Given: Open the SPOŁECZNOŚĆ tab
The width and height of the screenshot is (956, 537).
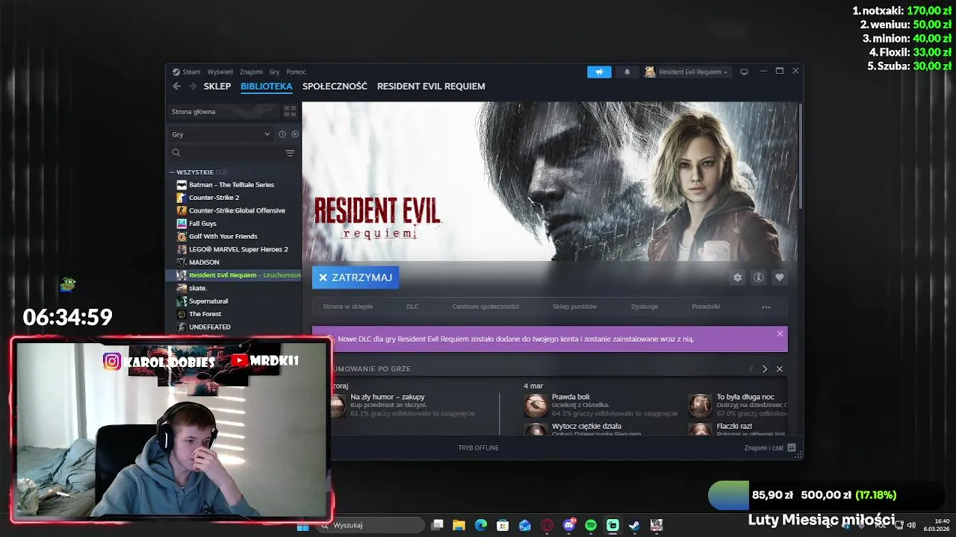Looking at the screenshot, I should [335, 87].
